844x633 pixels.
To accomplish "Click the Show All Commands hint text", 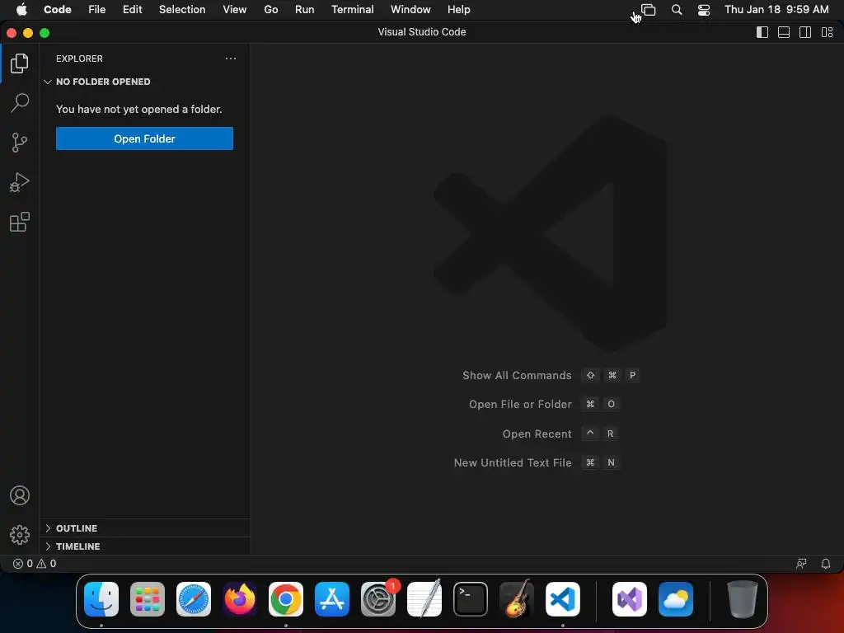I will [517, 375].
